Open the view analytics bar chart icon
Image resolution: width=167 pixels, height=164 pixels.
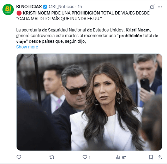click(x=118, y=157)
